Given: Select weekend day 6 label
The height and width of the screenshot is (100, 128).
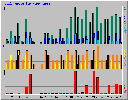Looking at the screenshot, I should point(27,97).
